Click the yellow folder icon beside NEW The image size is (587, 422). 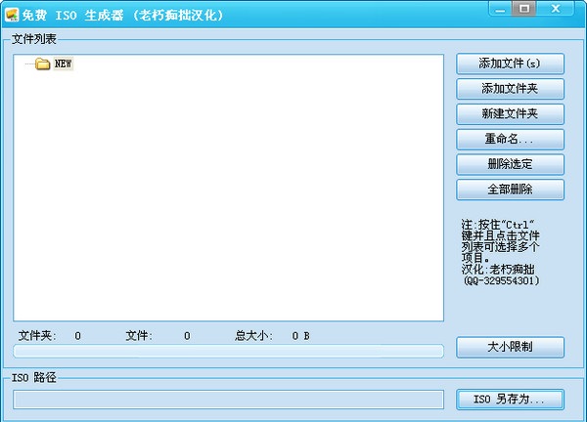[x=42, y=64]
